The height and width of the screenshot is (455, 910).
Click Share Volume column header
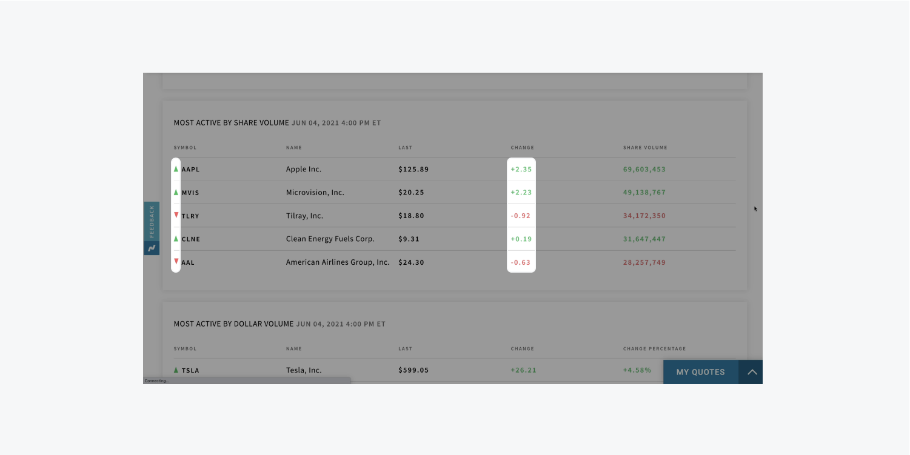click(x=645, y=148)
